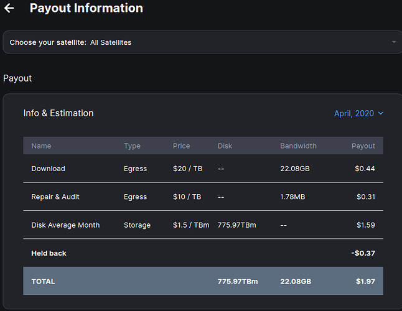Screen dimensions: 402x311
Task: Click the Payout Information page title
Action: (x=86, y=9)
